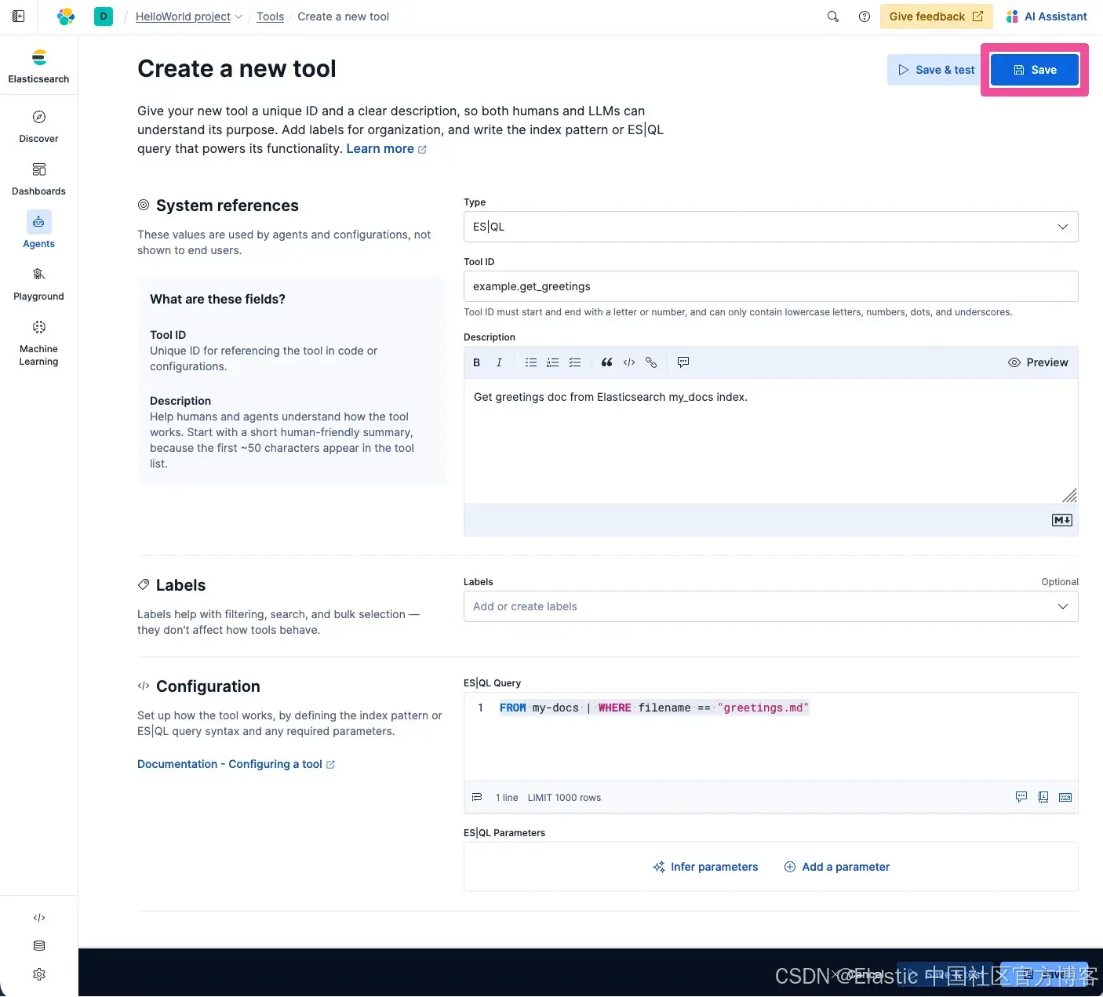Image resolution: width=1103 pixels, height=997 pixels.
Task: Click '1 line' indicator in query footer
Action: (507, 798)
